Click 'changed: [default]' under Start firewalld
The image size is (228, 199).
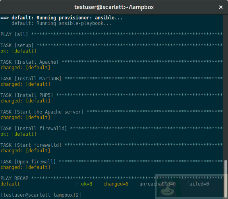tap(25, 151)
